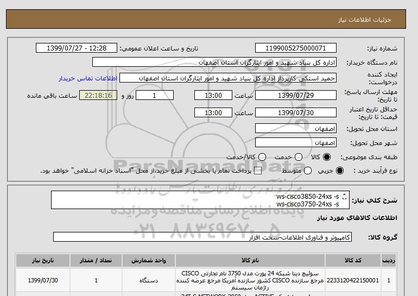
Task: Click the request creator field حمید استکی
Action: [x=228, y=78]
